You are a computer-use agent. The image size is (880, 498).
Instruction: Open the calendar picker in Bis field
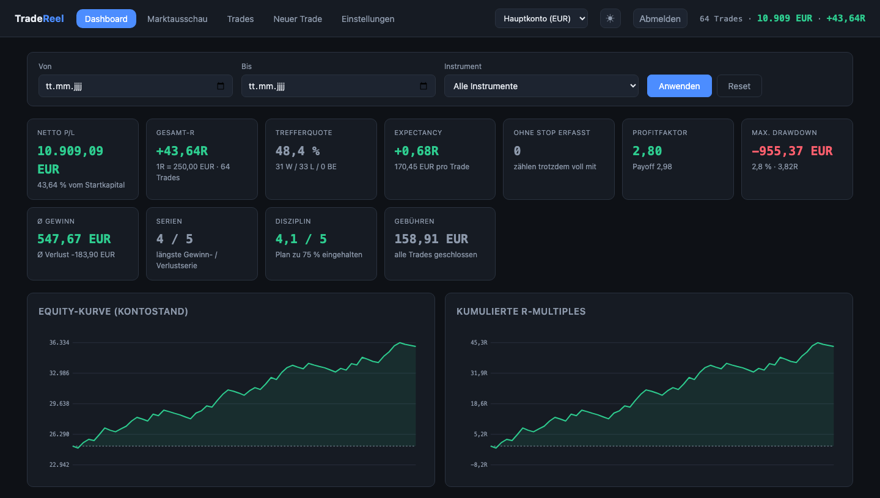(424, 86)
